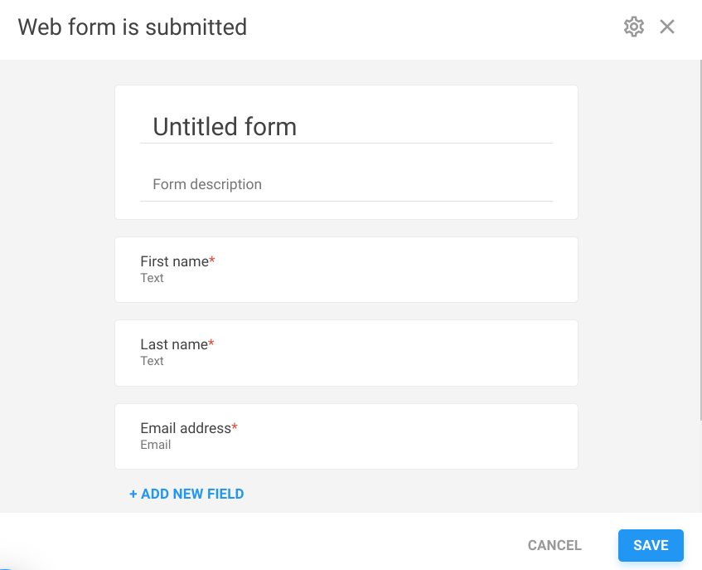The height and width of the screenshot is (570, 702).
Task: Click the + icon next to ADD NEW FIELD
Action: coord(133,494)
